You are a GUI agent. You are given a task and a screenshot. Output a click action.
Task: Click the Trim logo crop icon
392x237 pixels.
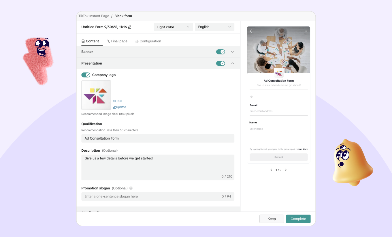point(114,101)
